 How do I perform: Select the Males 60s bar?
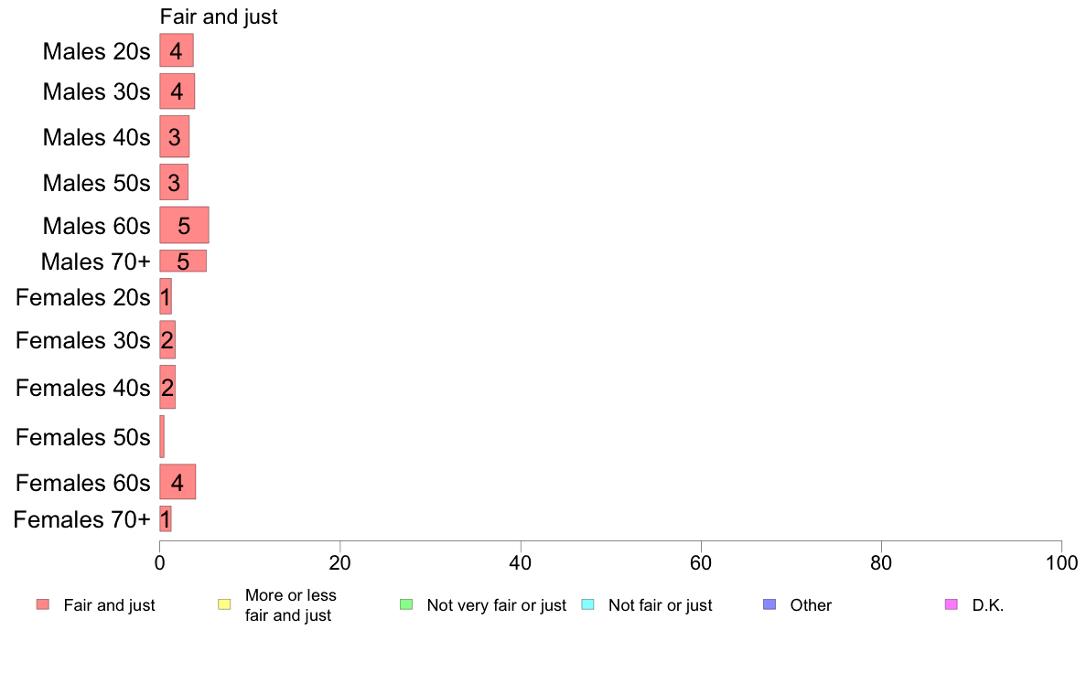click(x=184, y=225)
